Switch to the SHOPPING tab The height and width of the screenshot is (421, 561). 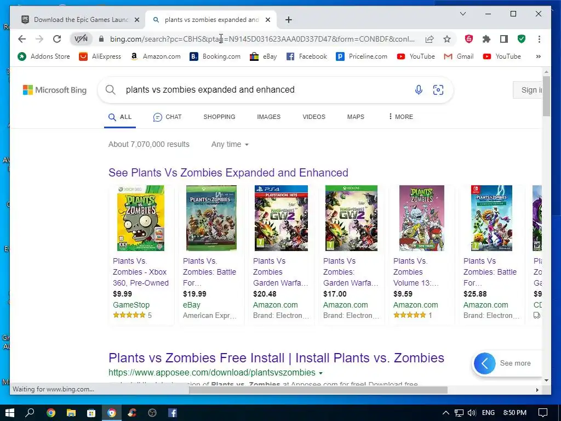click(219, 117)
